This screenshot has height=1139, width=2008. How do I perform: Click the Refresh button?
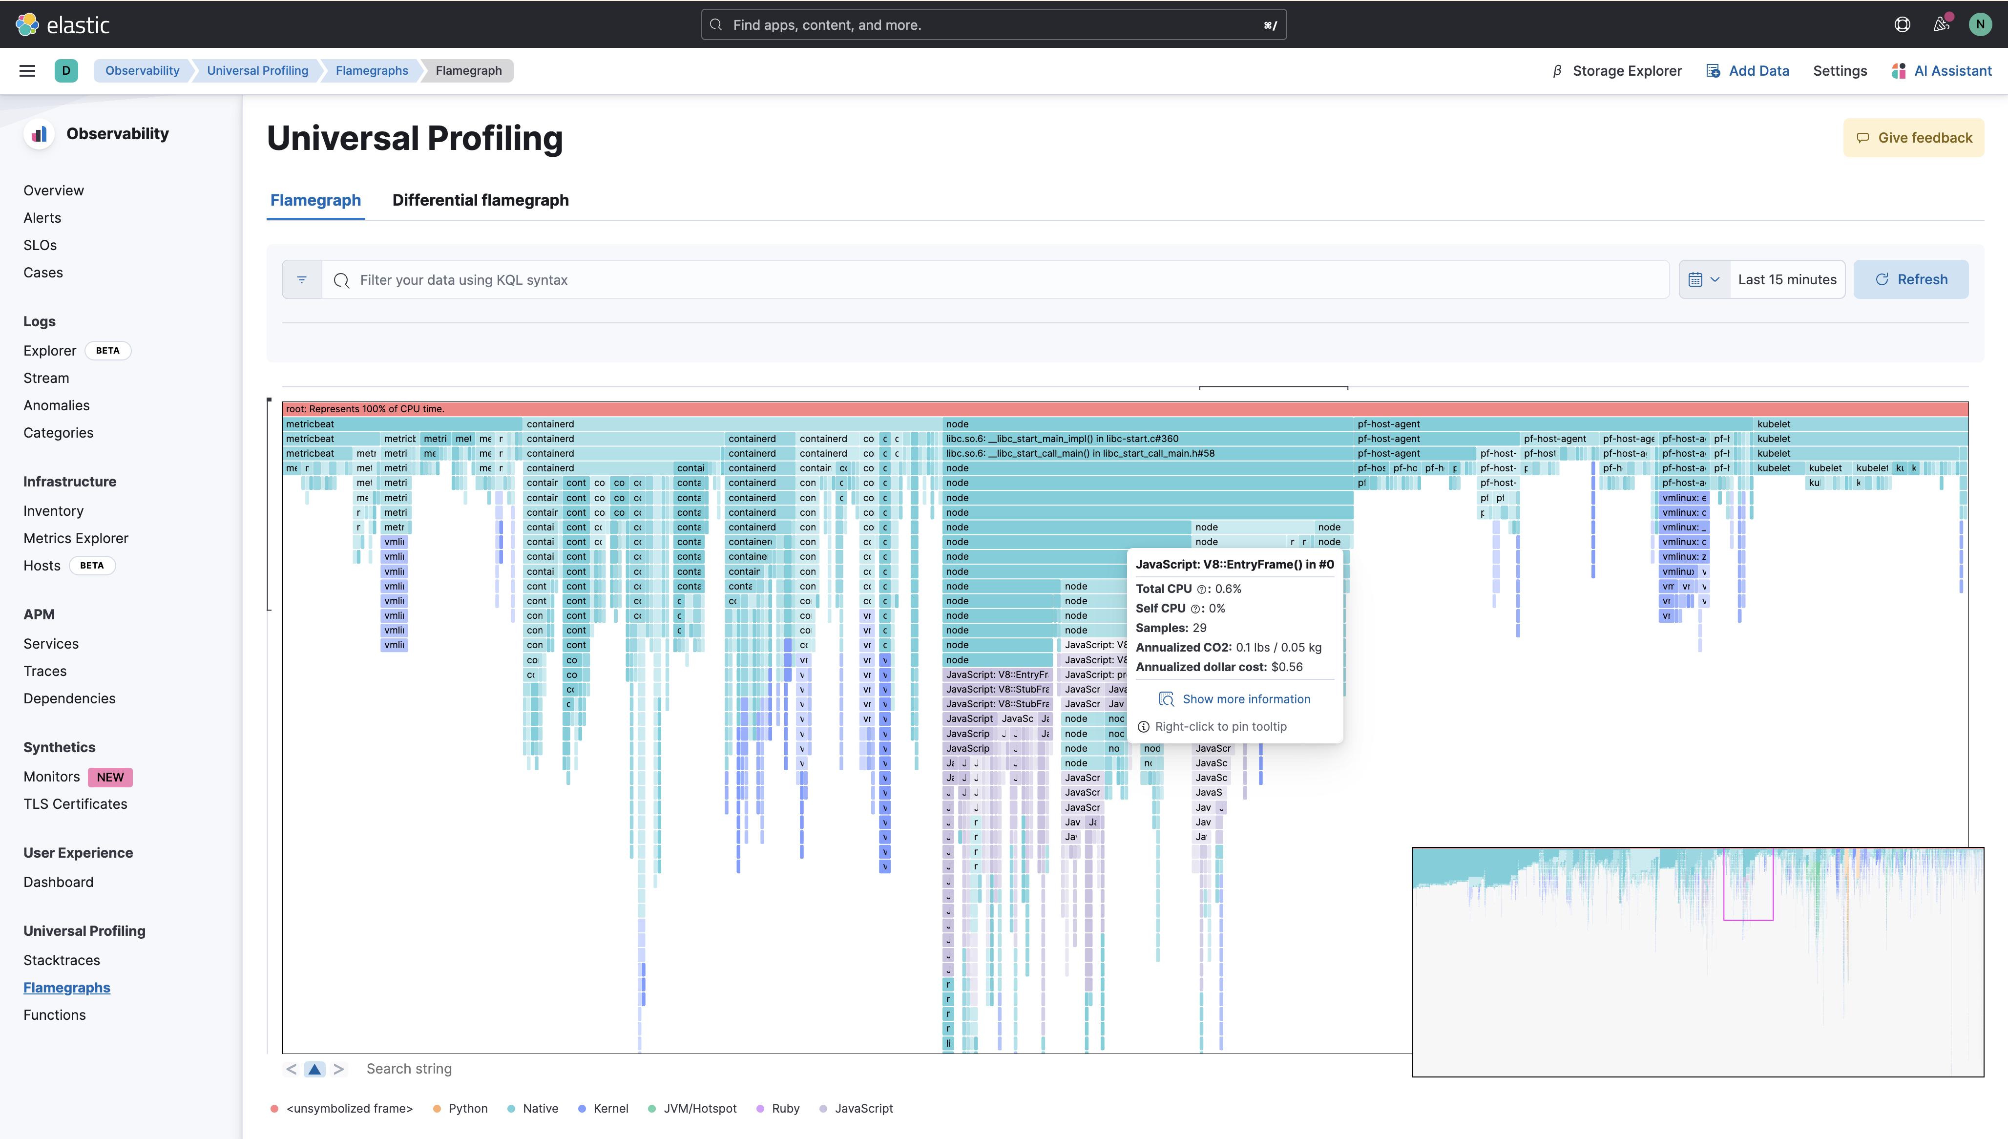click(x=1911, y=279)
